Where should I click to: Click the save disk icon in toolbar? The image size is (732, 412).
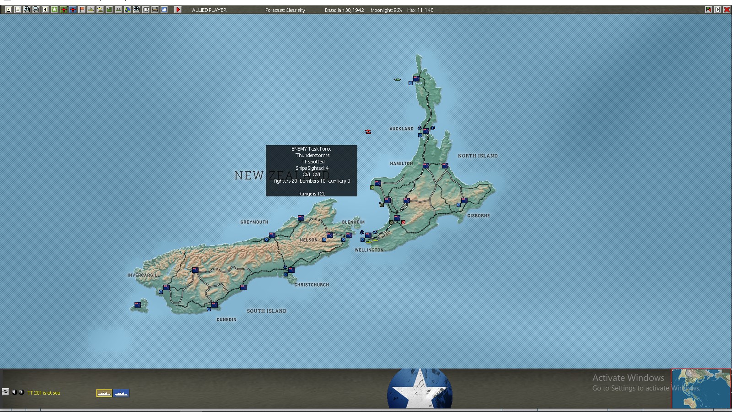[x=8, y=10]
